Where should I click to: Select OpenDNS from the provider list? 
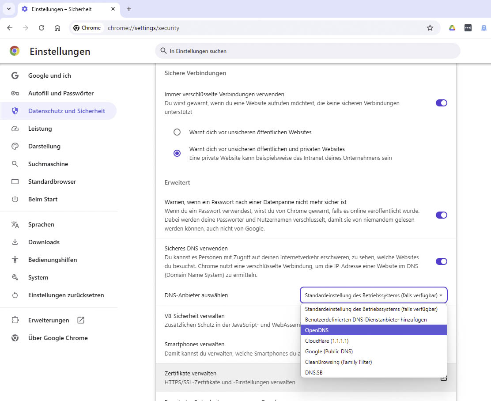coord(374,330)
